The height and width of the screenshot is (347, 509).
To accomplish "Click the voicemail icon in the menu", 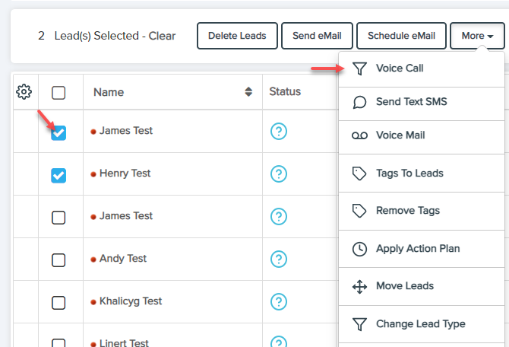I will point(360,135).
